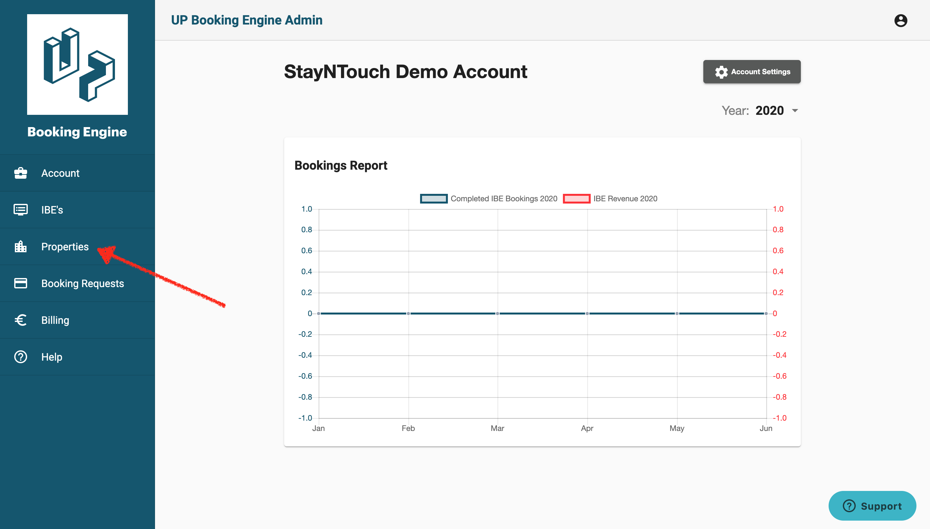Screen dimensions: 930x529
Task: Click the Feb data point on chart
Action: [408, 313]
